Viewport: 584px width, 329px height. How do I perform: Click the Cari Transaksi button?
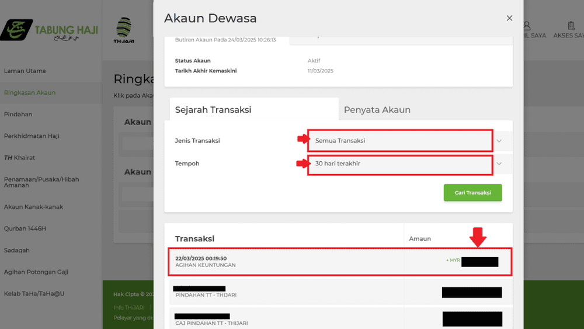472,193
